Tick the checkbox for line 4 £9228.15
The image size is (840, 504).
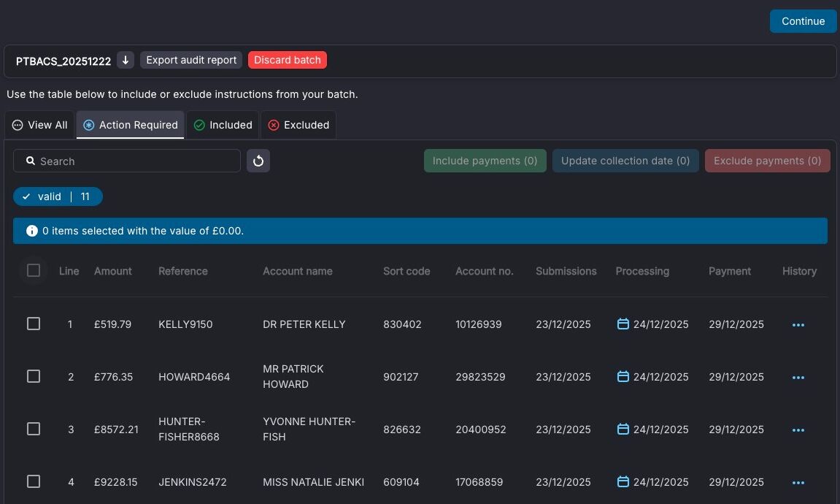(x=34, y=481)
